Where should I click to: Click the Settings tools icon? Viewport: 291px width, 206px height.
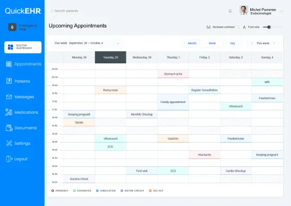(9, 143)
